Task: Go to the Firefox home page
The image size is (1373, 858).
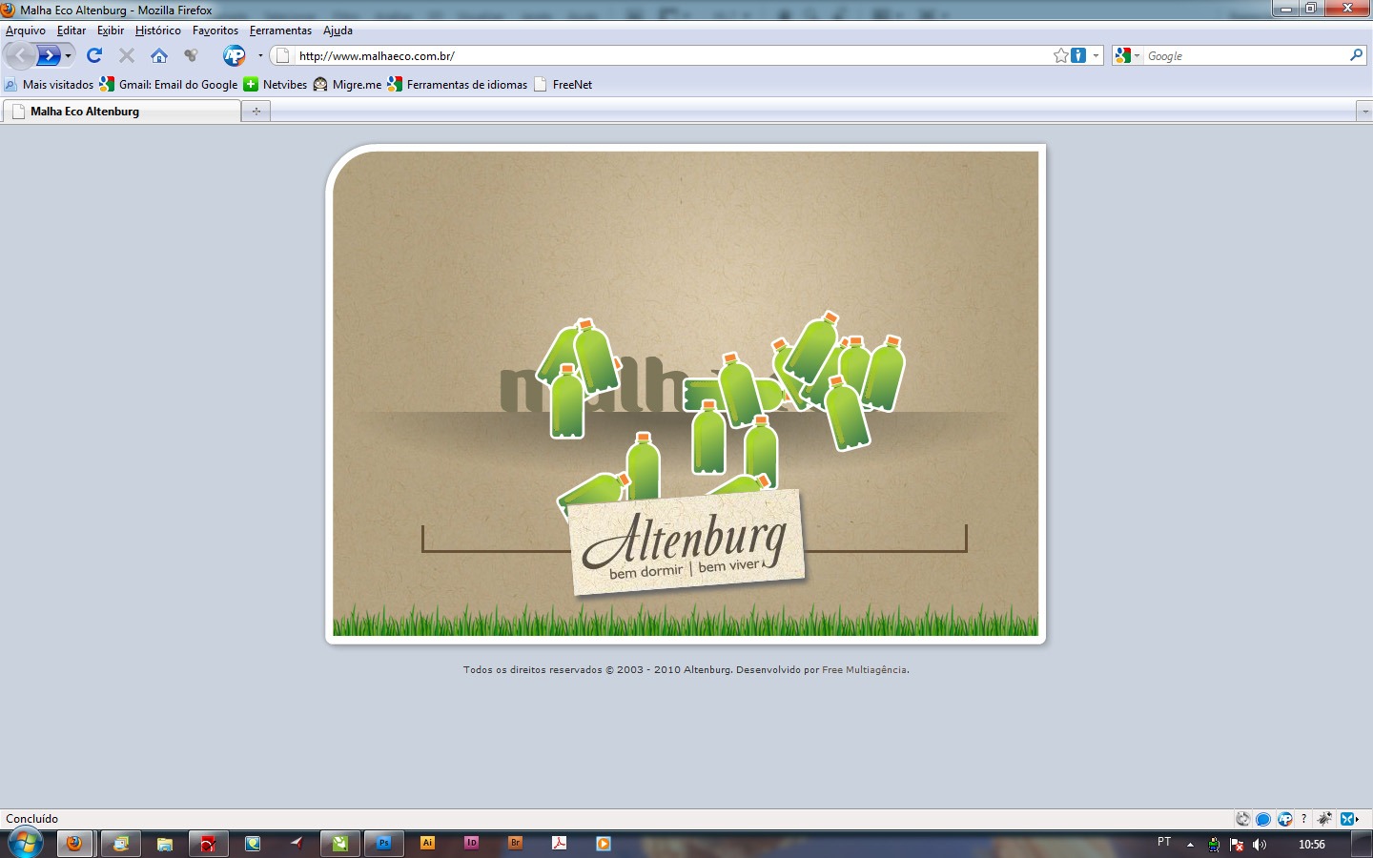Action: tap(159, 55)
